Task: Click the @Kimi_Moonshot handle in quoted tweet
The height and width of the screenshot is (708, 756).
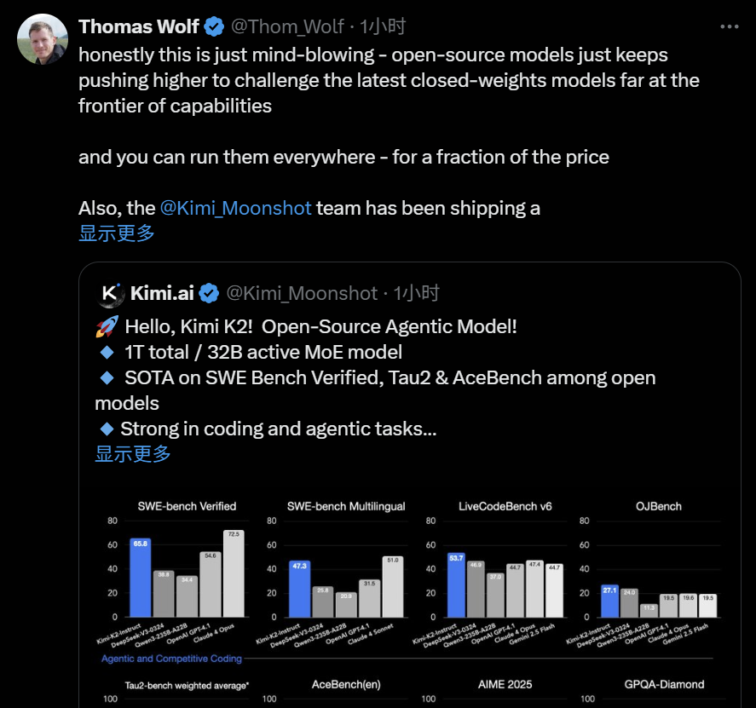Action: pos(302,293)
